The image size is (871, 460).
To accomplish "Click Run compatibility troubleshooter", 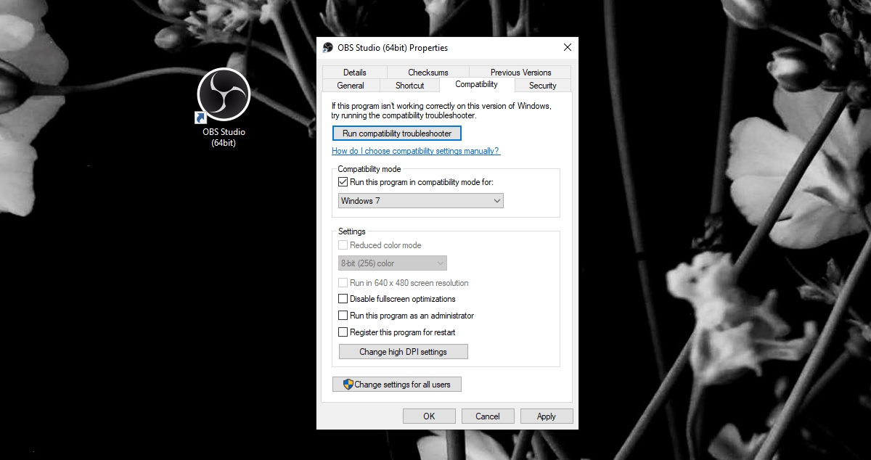I will pyautogui.click(x=396, y=133).
